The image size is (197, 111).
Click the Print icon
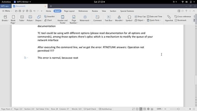[27, 11]
